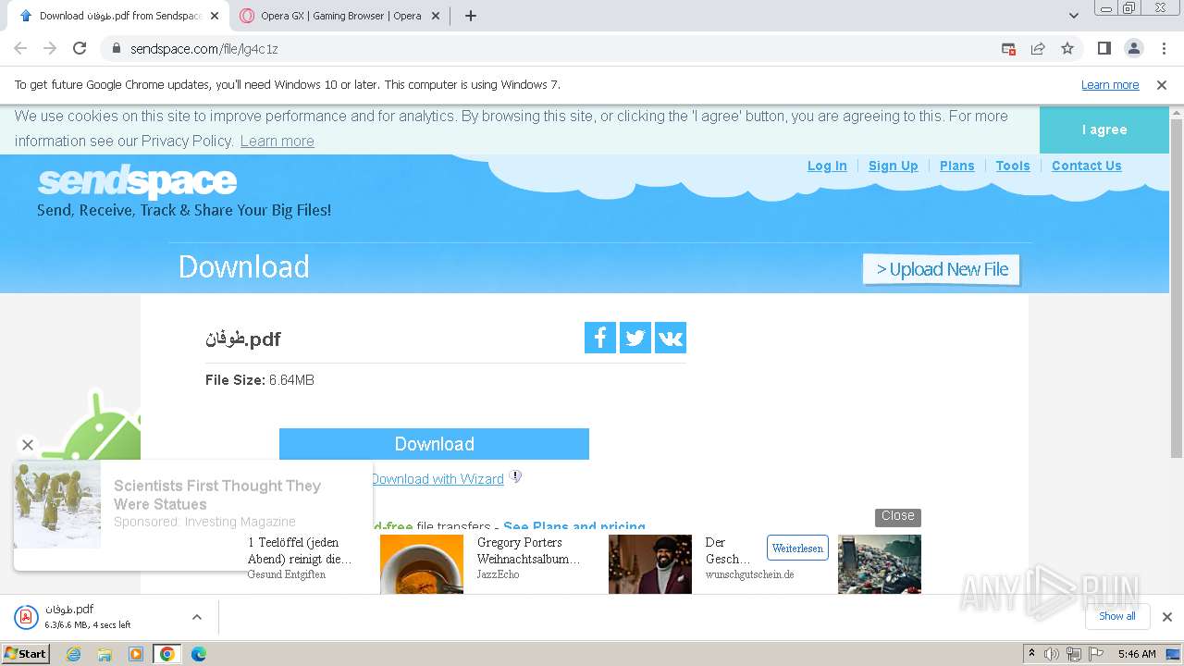The height and width of the screenshot is (666, 1184).
Task: Click the browser back arrow
Action: pos(20,48)
